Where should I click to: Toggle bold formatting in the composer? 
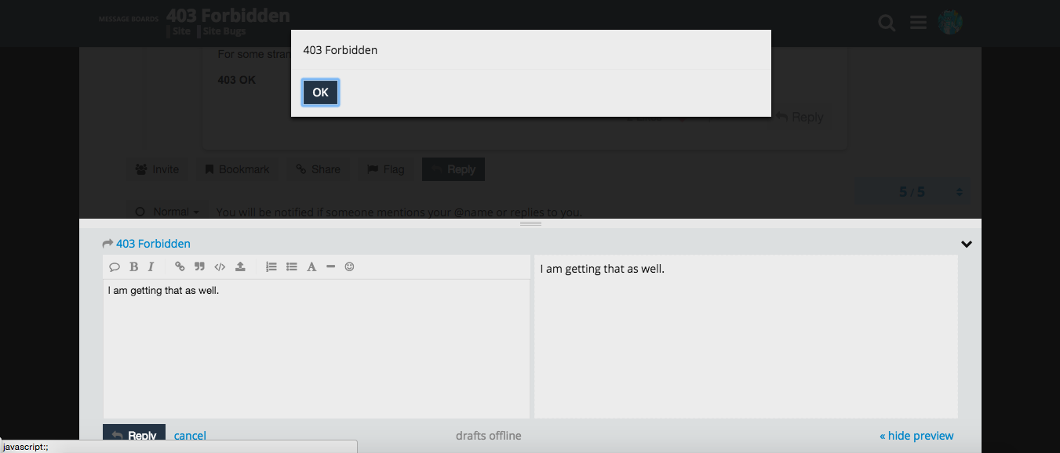point(133,266)
